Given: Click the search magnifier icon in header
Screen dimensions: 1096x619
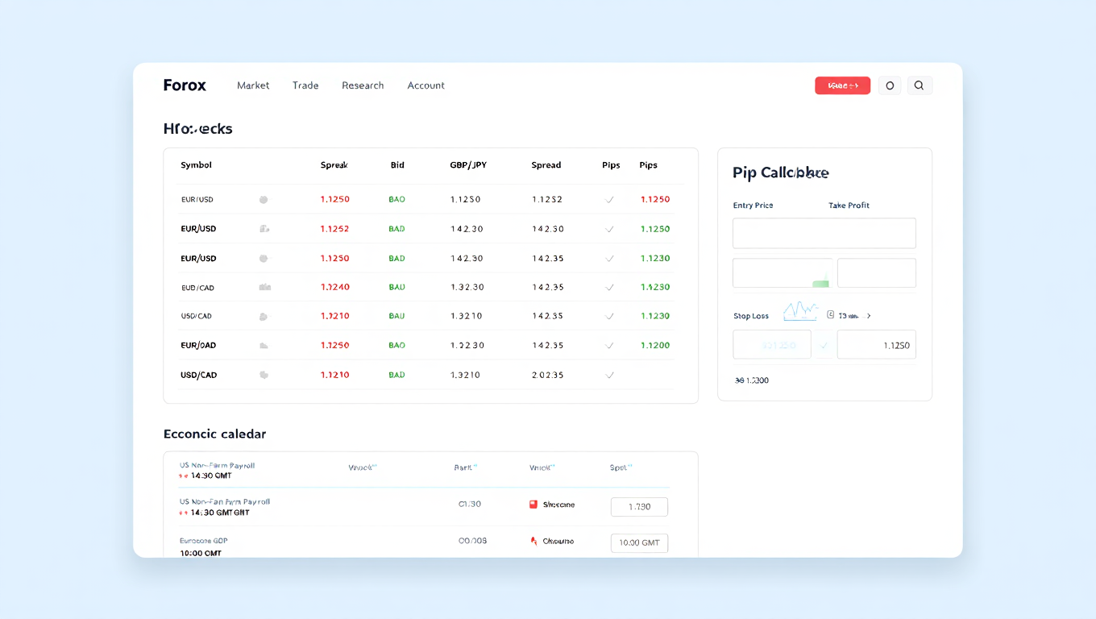Looking at the screenshot, I should click(x=919, y=85).
